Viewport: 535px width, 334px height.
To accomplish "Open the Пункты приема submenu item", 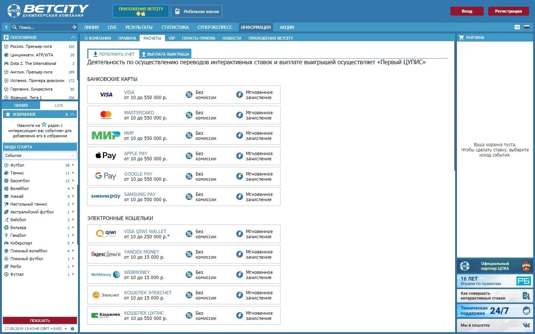I will [199, 38].
